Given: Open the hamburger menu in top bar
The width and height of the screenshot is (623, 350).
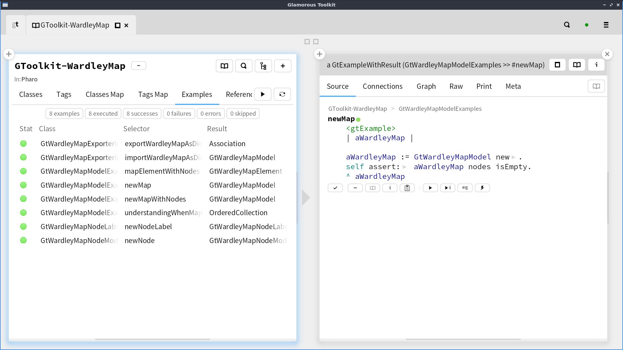Looking at the screenshot, I should [606, 25].
